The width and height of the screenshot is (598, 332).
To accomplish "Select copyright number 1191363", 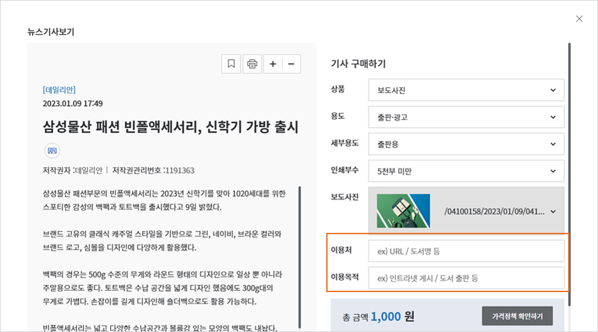I will (x=179, y=170).
